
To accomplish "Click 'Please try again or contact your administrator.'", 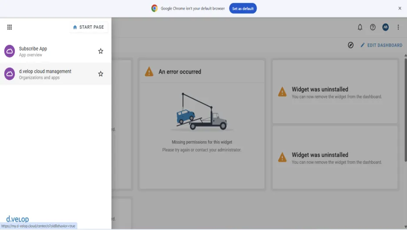I will (202, 150).
